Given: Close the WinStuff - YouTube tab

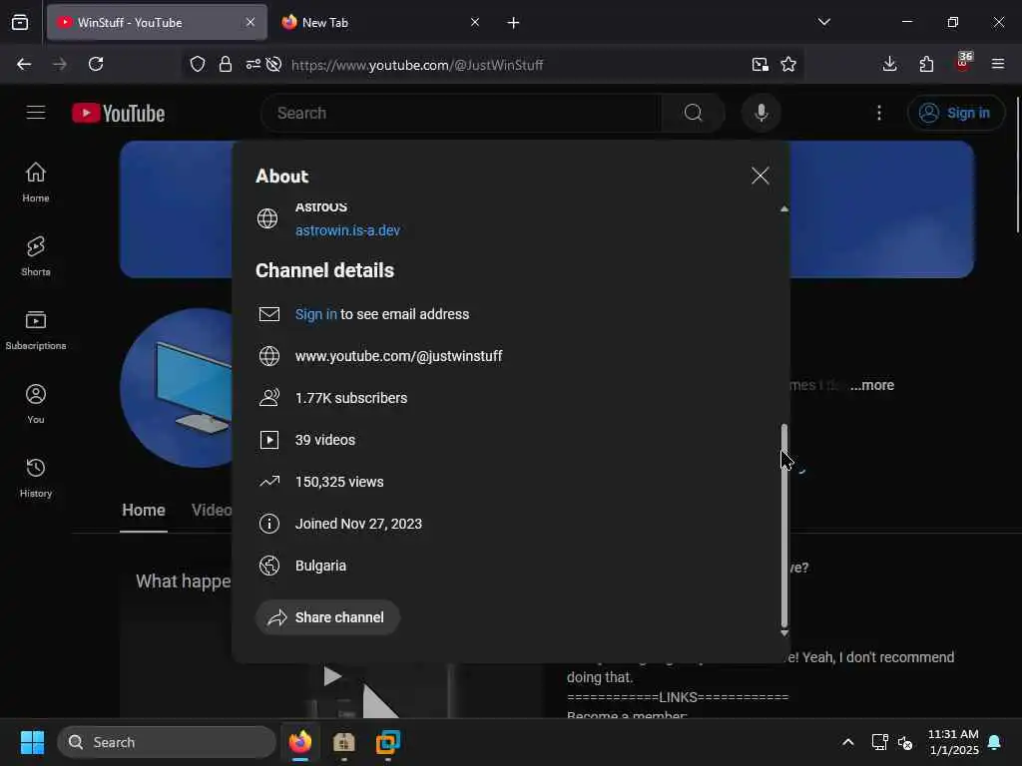Looking at the screenshot, I should [x=251, y=22].
